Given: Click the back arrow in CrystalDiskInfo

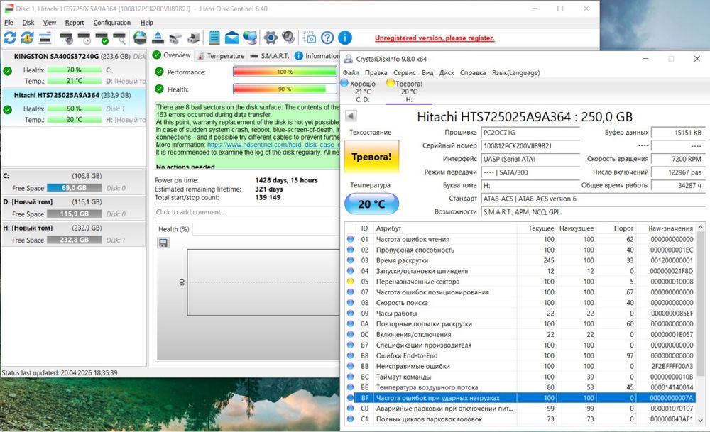Looking at the screenshot, I should [351, 116].
